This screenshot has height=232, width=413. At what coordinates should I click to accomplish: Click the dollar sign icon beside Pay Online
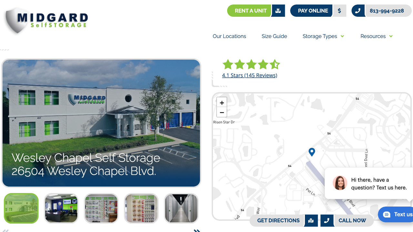pyautogui.click(x=339, y=11)
